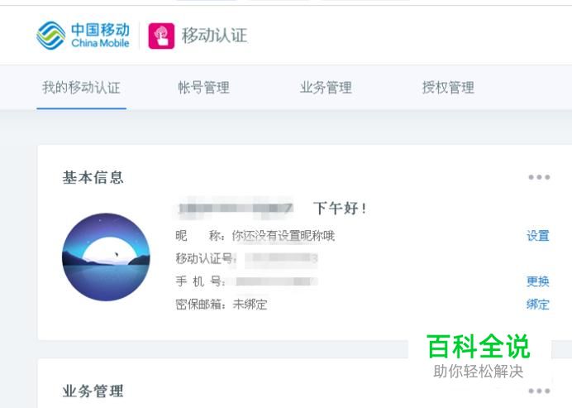Switch to the 我的移动认证 tab

pos(81,88)
